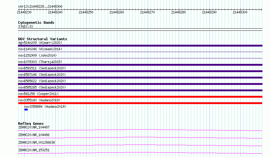The width and height of the screenshot is (271, 157).
Task: Click ruler position 21448240
Action: click(55, 12)
